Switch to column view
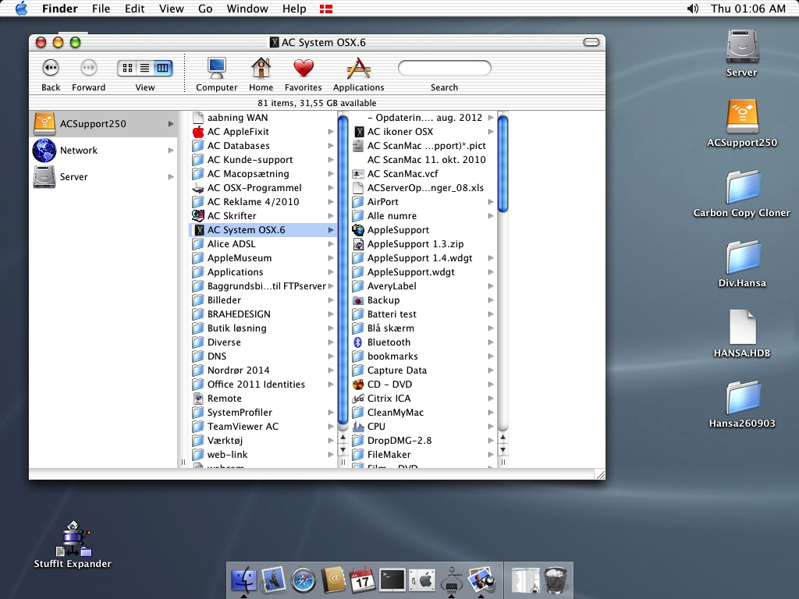 pos(163,68)
